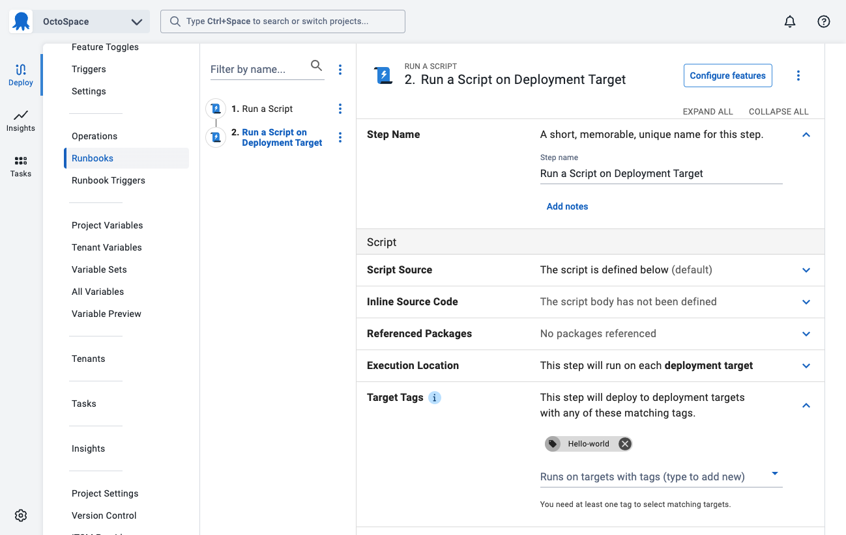Open the settings gear
This screenshot has height=535, width=846.
coord(21,515)
